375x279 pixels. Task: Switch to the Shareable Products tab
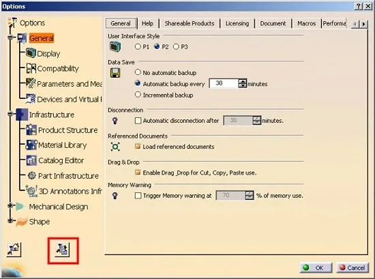189,23
